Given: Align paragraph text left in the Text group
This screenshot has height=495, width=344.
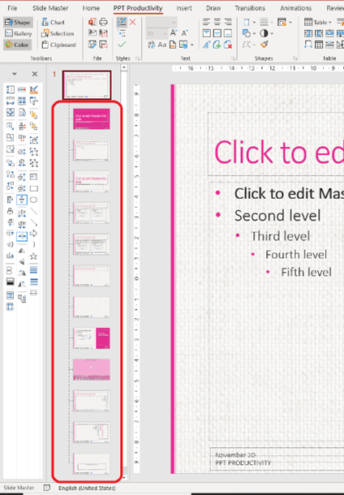Looking at the screenshot, I should tap(206, 22).
